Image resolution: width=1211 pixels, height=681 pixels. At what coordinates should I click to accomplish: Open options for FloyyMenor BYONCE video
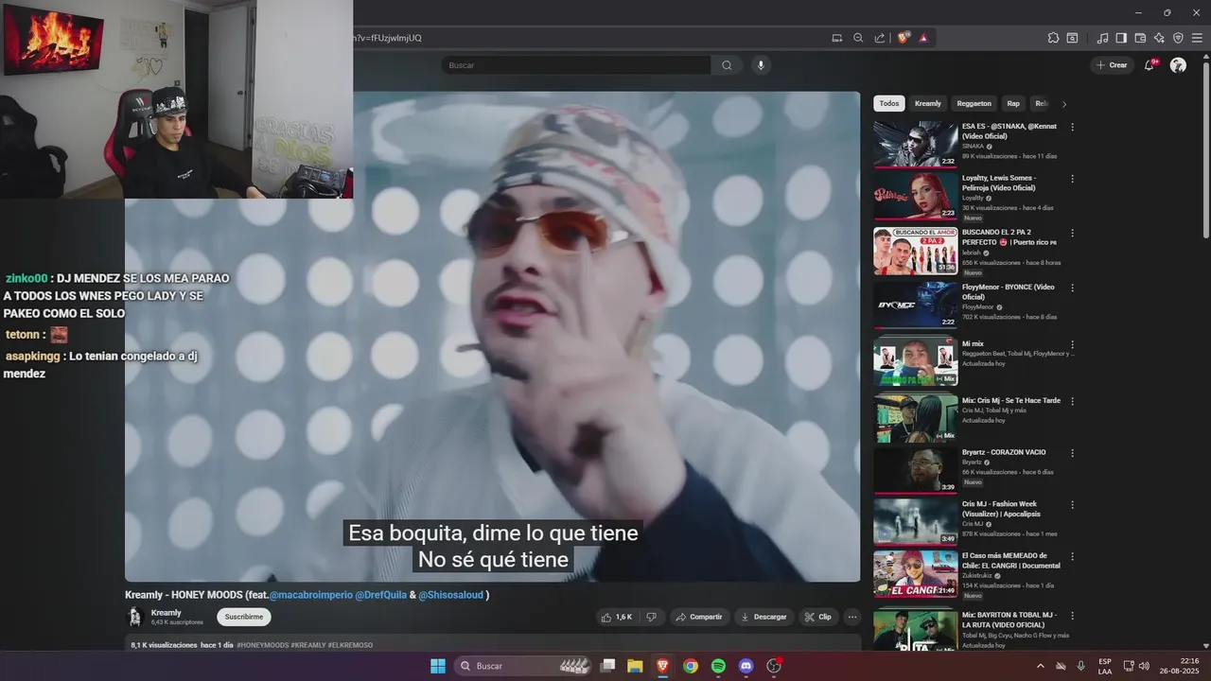click(1072, 288)
